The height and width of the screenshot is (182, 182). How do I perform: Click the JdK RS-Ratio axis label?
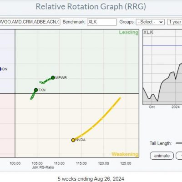pyautogui.click(x=43, y=167)
